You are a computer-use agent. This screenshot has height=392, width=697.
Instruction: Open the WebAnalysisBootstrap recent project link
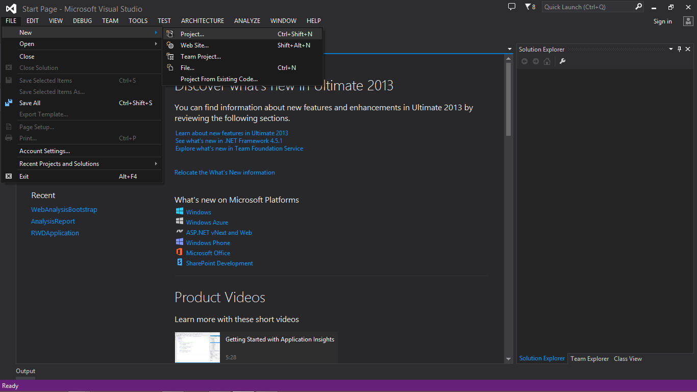coord(64,210)
